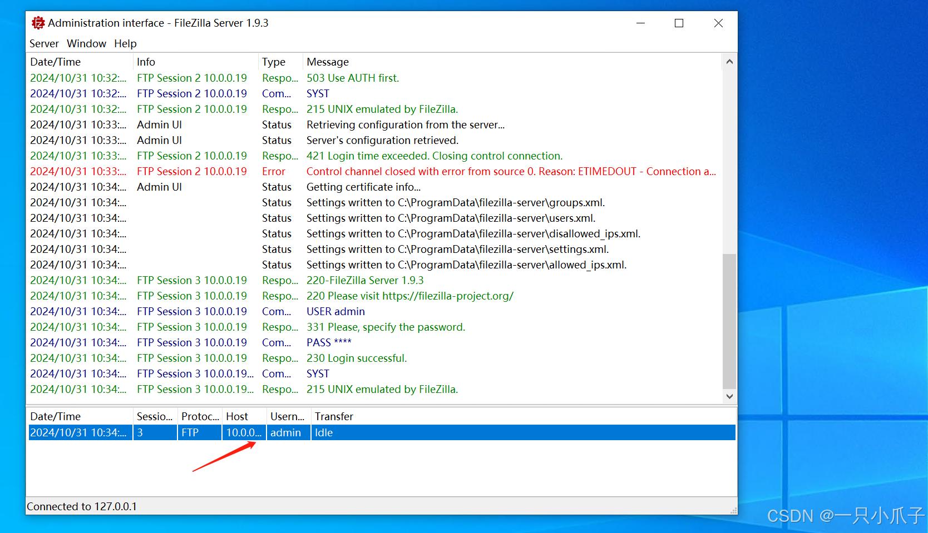Click session ID '3' cell in sessions list

click(155, 432)
